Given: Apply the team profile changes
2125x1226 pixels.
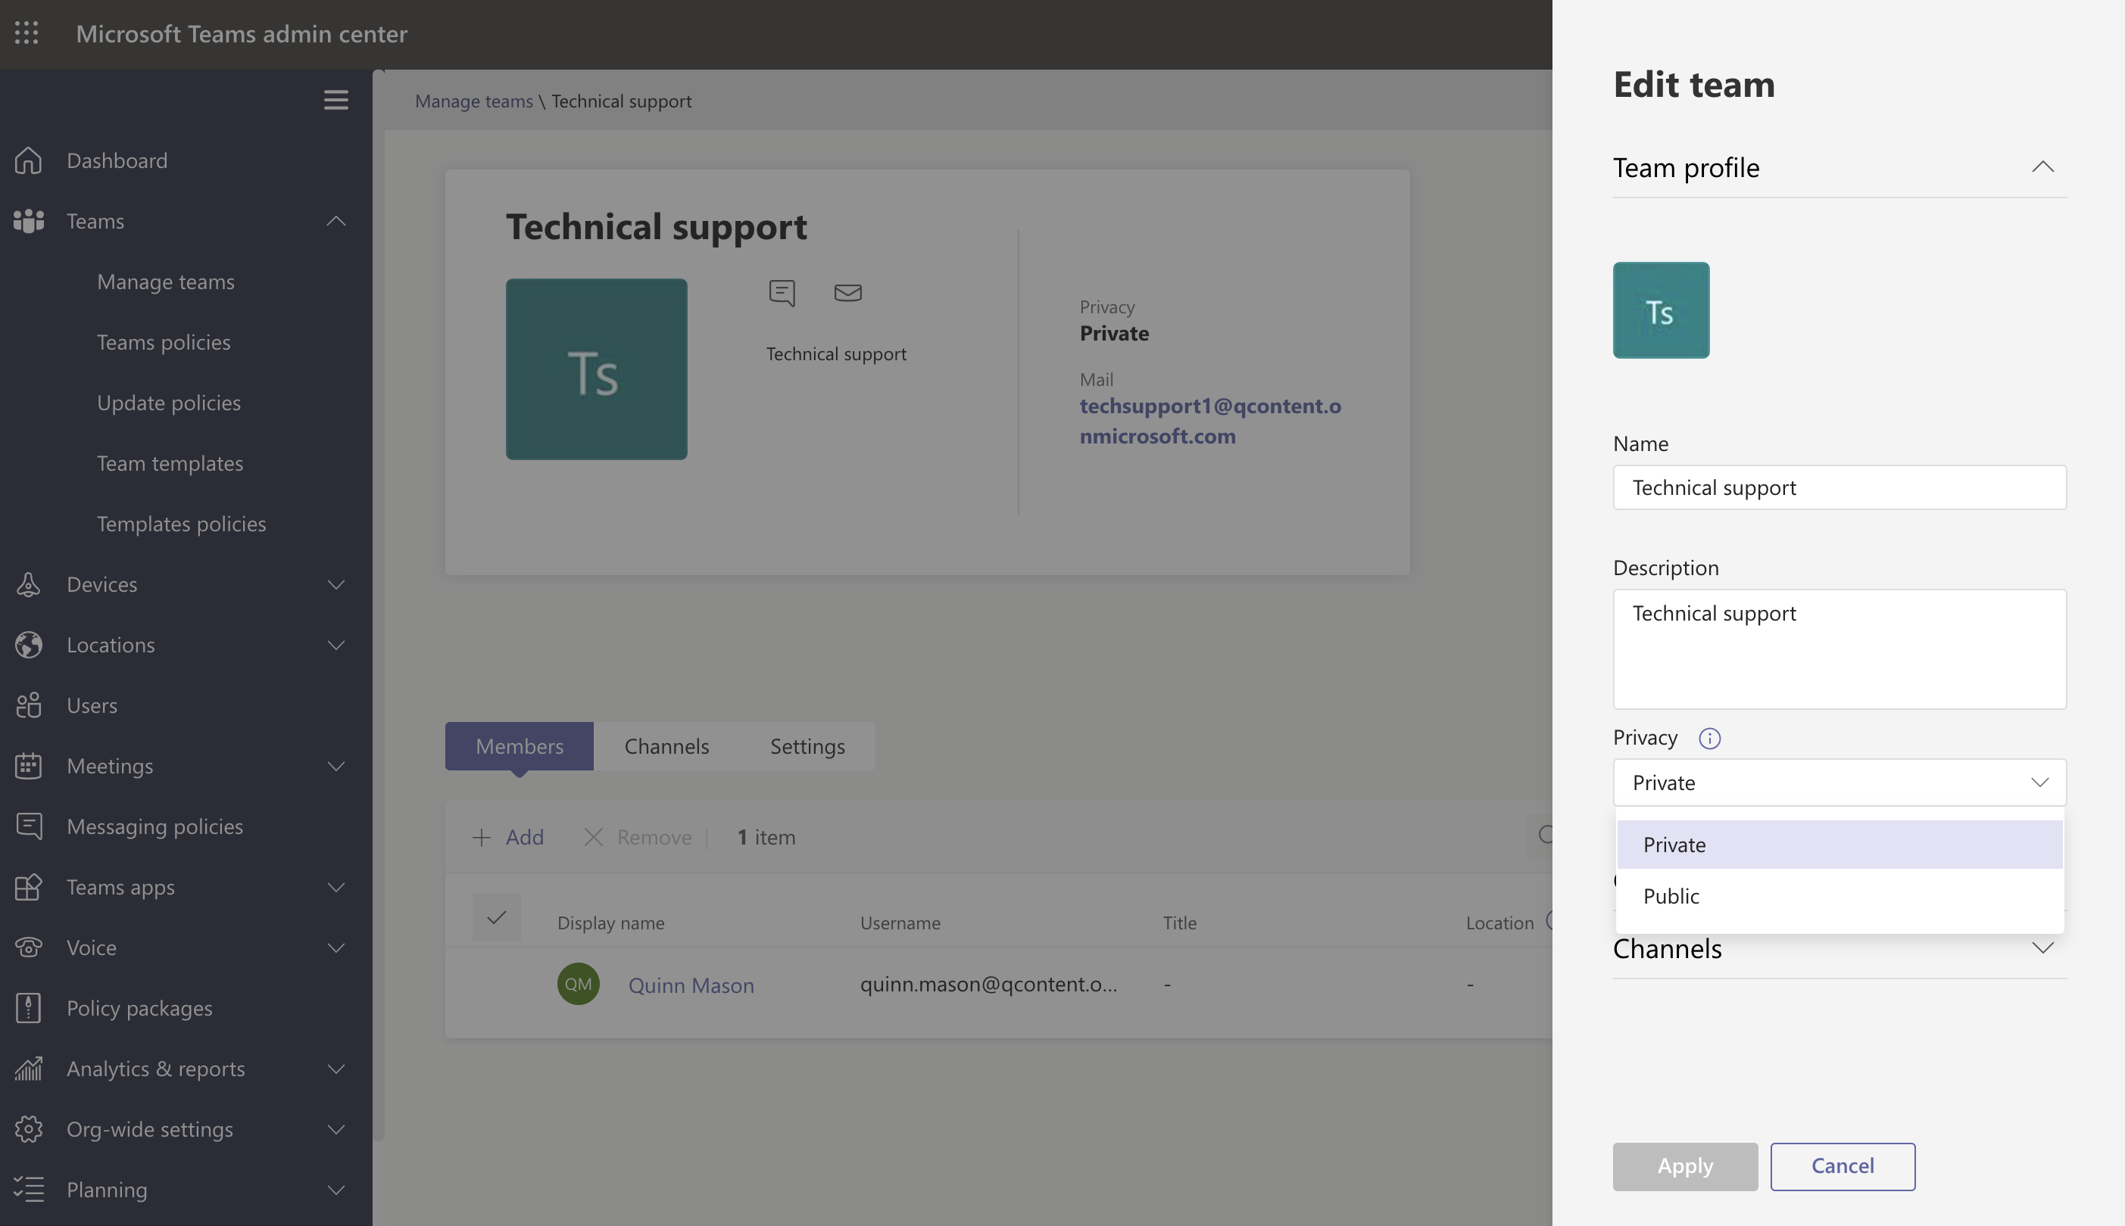Looking at the screenshot, I should click(1686, 1166).
